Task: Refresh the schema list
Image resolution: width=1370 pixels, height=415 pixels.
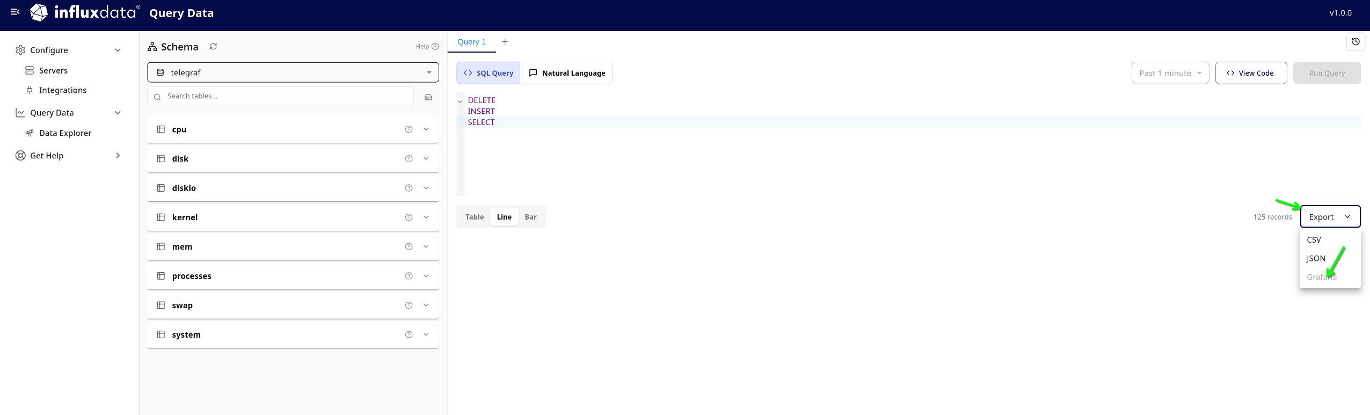Action: click(213, 47)
